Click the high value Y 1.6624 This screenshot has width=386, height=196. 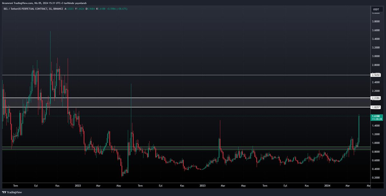pyautogui.click(x=80, y=9)
